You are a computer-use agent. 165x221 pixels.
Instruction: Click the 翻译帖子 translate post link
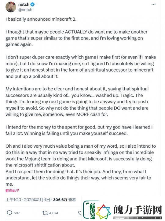click(12, 191)
